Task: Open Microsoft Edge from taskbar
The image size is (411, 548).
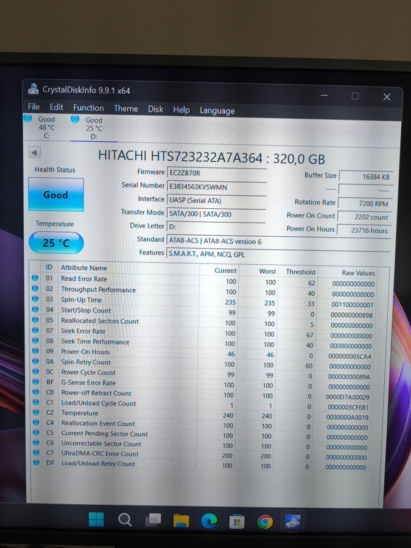Action: pos(209,521)
